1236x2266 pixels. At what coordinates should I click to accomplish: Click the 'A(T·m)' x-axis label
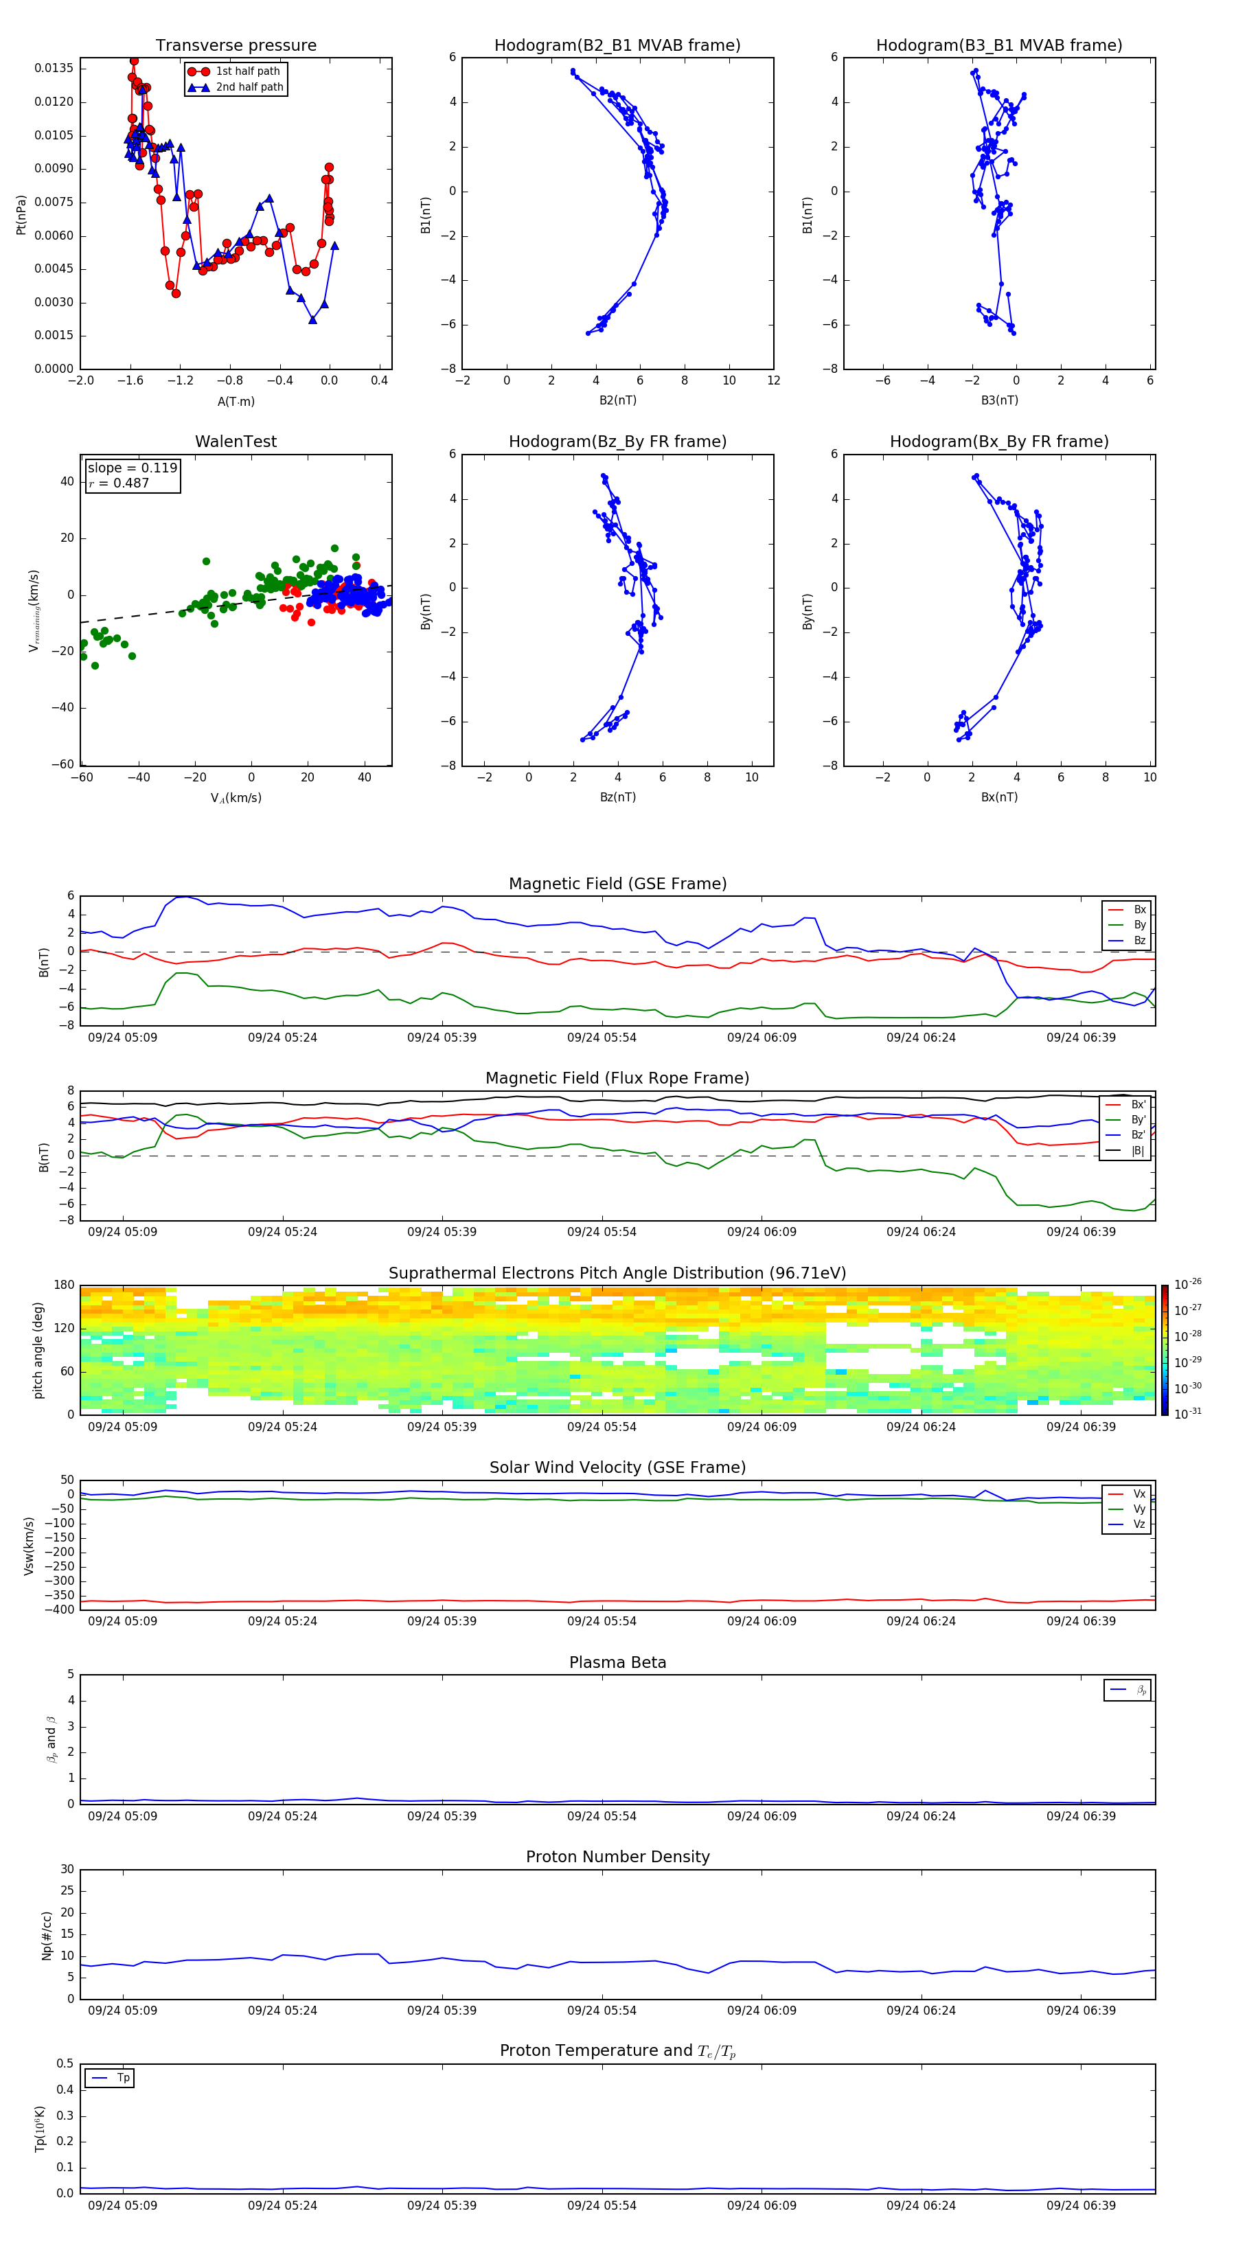[x=236, y=402]
